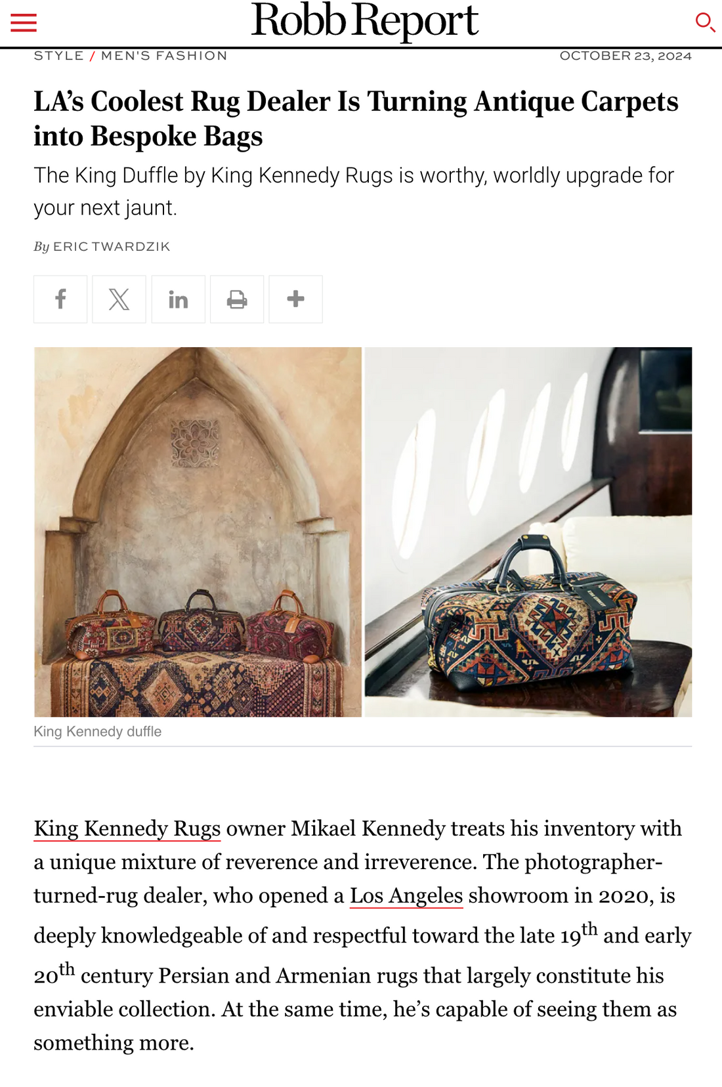Expand more sharing options plus icon
This screenshot has height=1087, width=722.
(x=295, y=299)
